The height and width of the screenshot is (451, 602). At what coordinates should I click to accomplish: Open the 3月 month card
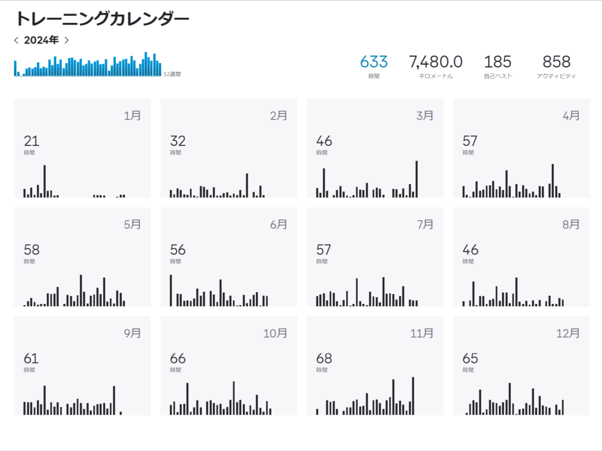(375, 149)
